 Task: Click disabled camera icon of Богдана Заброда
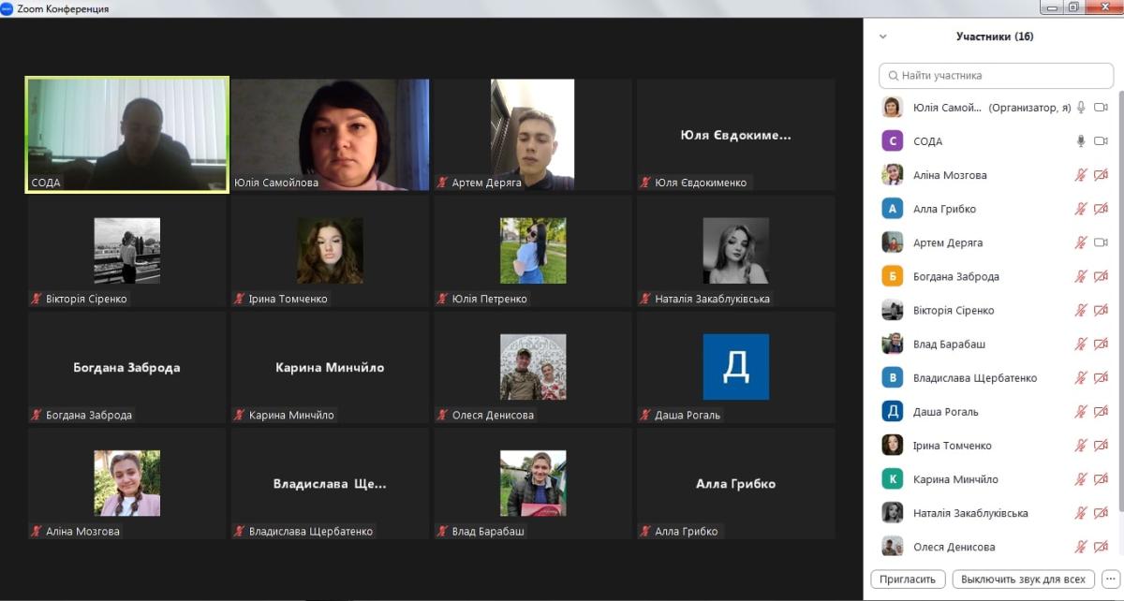click(1101, 276)
